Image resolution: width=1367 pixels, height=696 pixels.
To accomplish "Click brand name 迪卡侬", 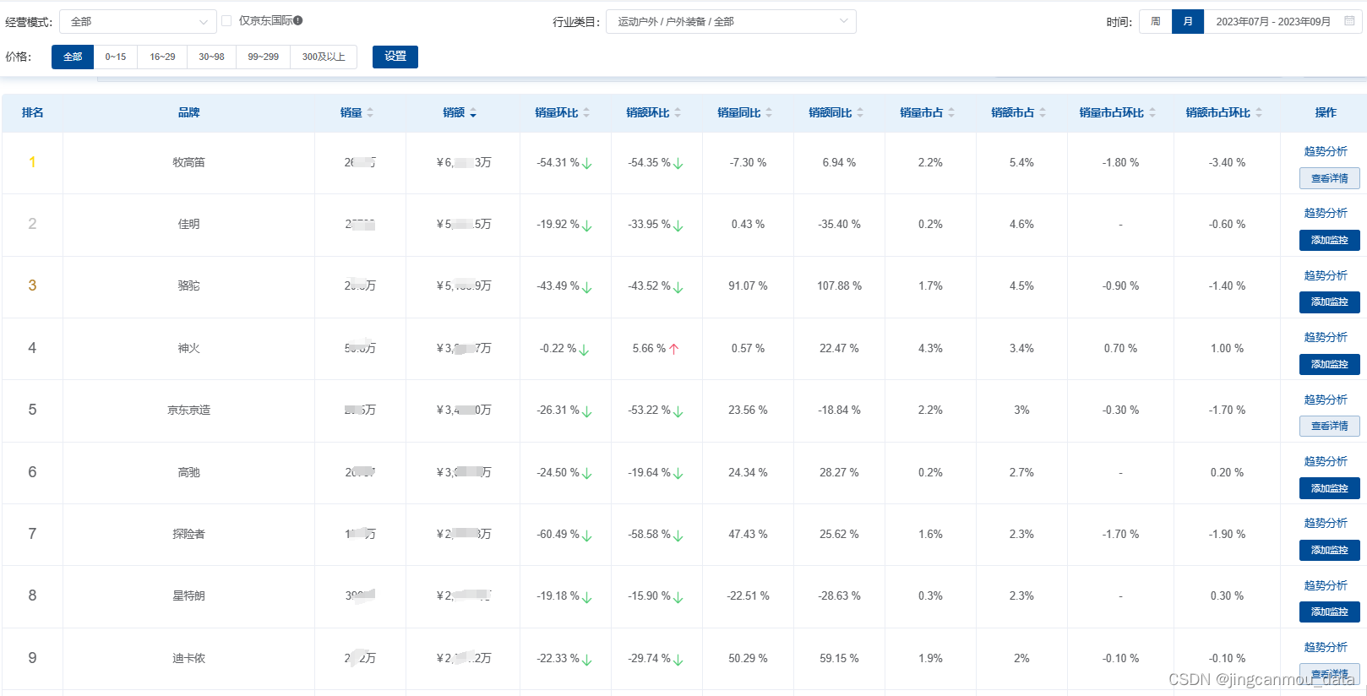I will click(188, 658).
